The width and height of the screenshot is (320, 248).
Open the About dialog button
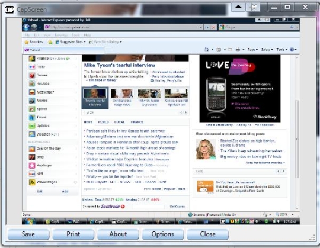coord(118,234)
